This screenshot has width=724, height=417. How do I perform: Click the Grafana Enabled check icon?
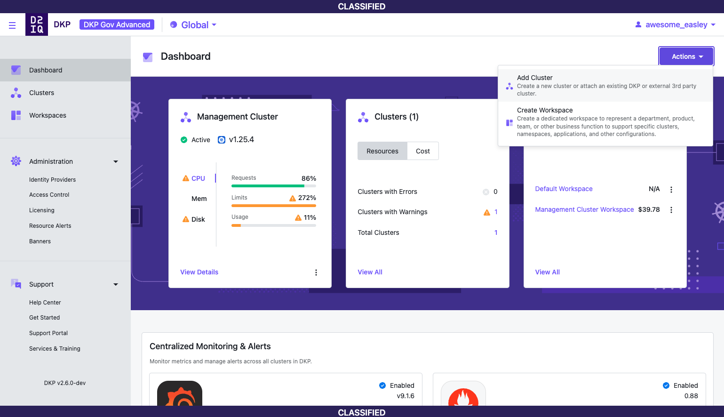tap(382, 385)
